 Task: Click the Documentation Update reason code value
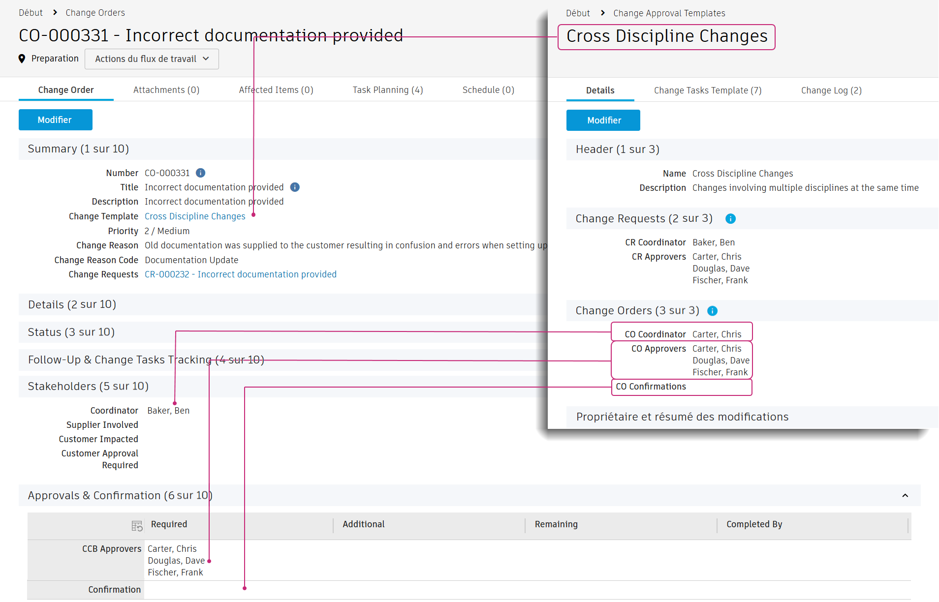click(191, 260)
